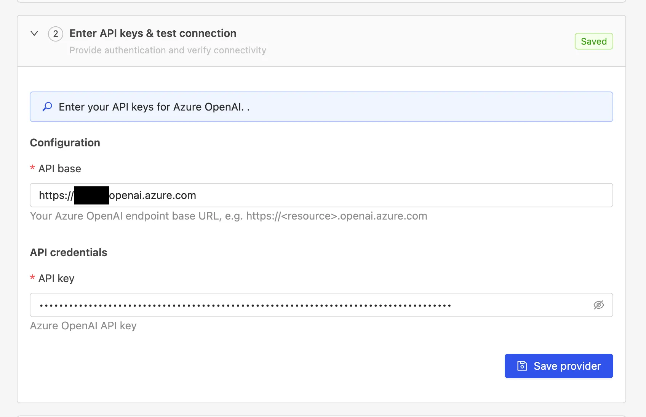Click the 'Provide authentication and verify connectivity' subtitle
646x417 pixels.
(168, 50)
